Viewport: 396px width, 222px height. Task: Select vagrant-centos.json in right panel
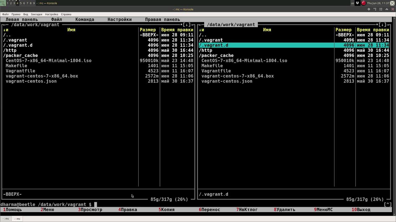click(294, 81)
